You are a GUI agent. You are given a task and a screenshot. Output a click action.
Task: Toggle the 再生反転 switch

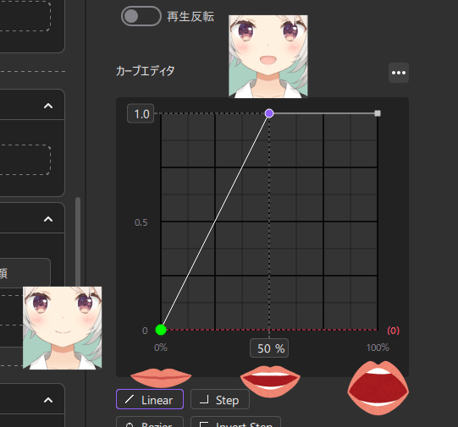(141, 16)
